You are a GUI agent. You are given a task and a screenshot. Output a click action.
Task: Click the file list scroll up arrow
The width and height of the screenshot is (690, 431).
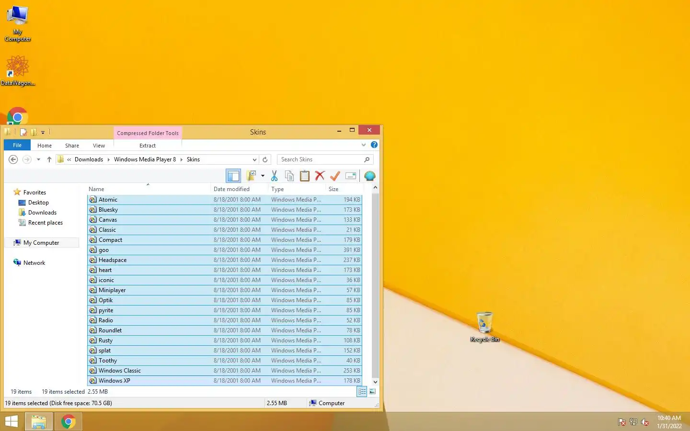pyautogui.click(x=375, y=188)
